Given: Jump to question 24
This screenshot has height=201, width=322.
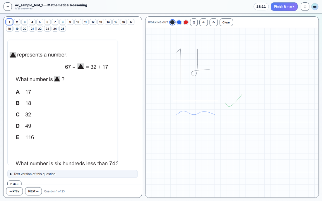Looking at the screenshot, I should 55,29.
